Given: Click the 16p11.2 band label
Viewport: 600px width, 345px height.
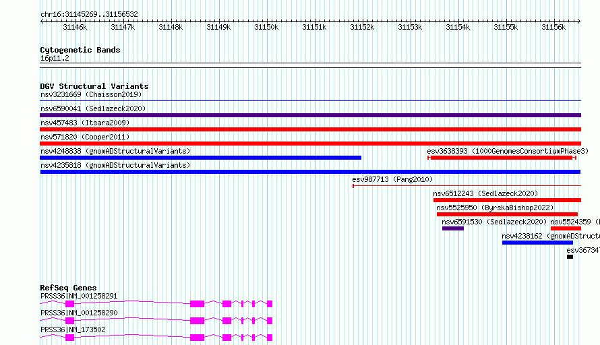Looking at the screenshot, I should click(x=55, y=58).
